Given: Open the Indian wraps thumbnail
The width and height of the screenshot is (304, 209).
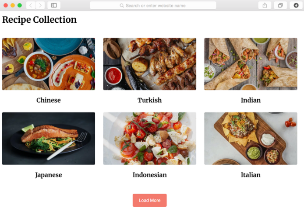Looking at the screenshot, I should 251,64.
